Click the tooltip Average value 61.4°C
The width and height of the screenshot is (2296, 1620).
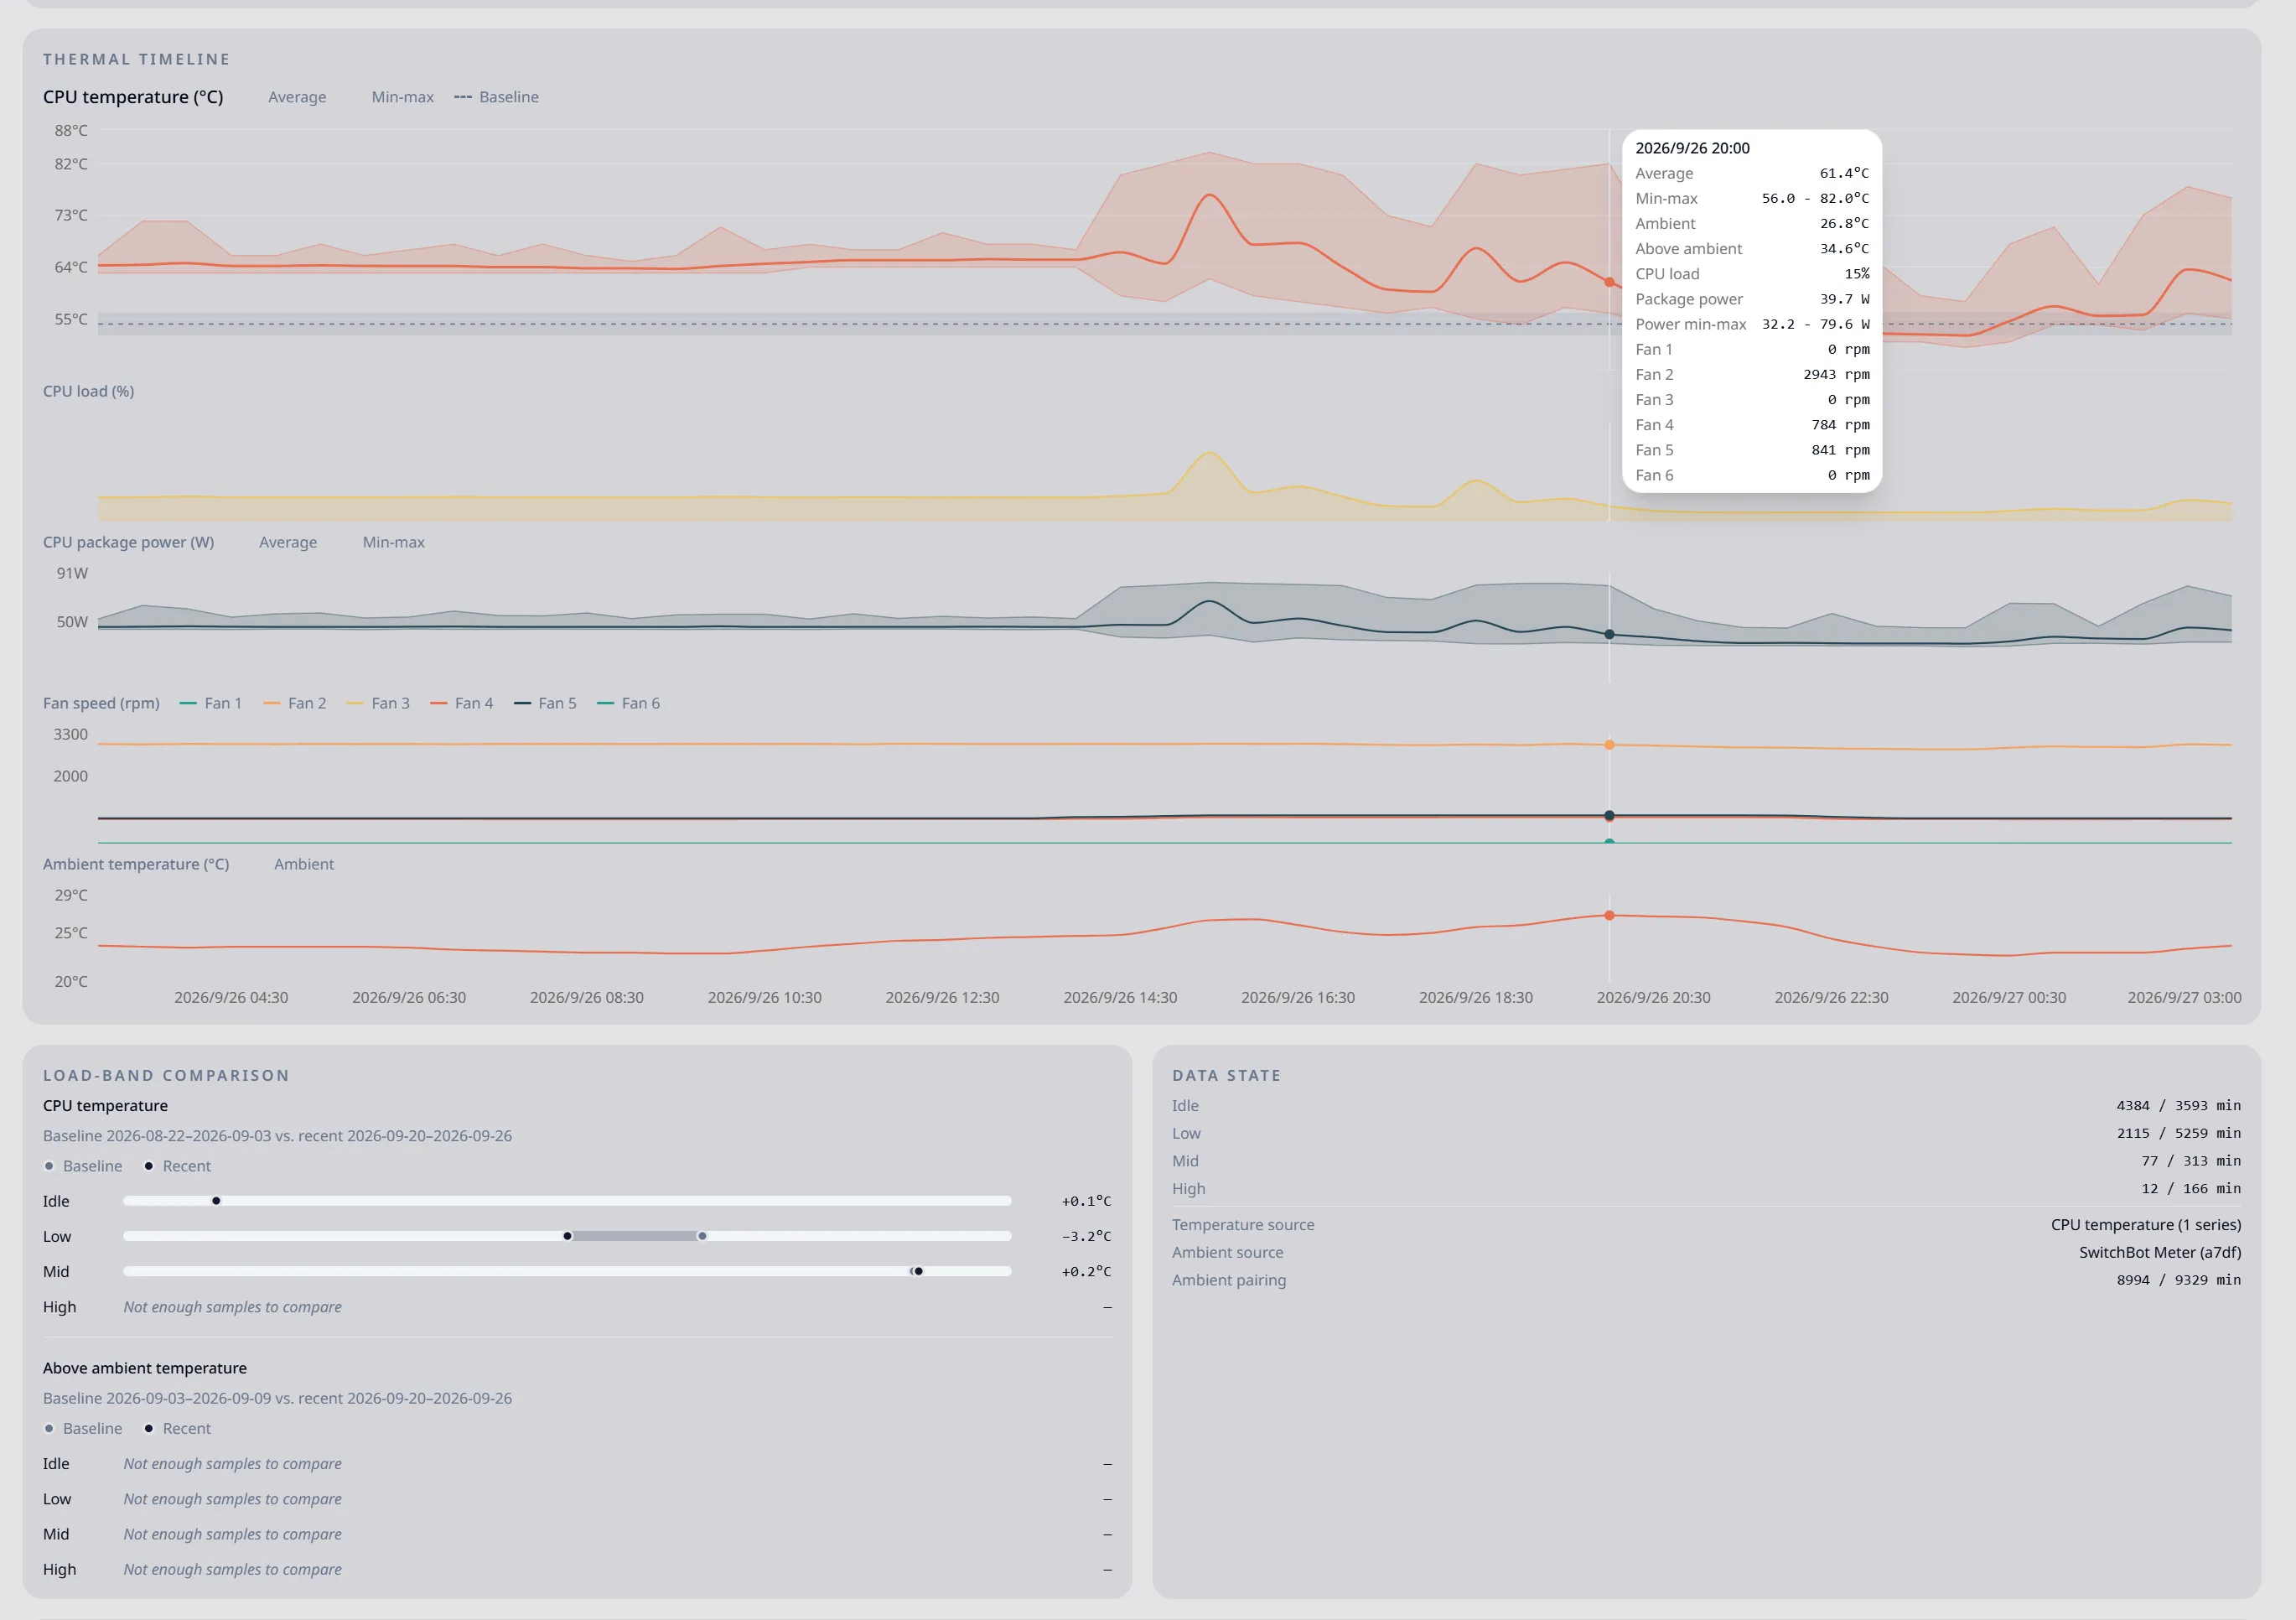pos(1844,173)
